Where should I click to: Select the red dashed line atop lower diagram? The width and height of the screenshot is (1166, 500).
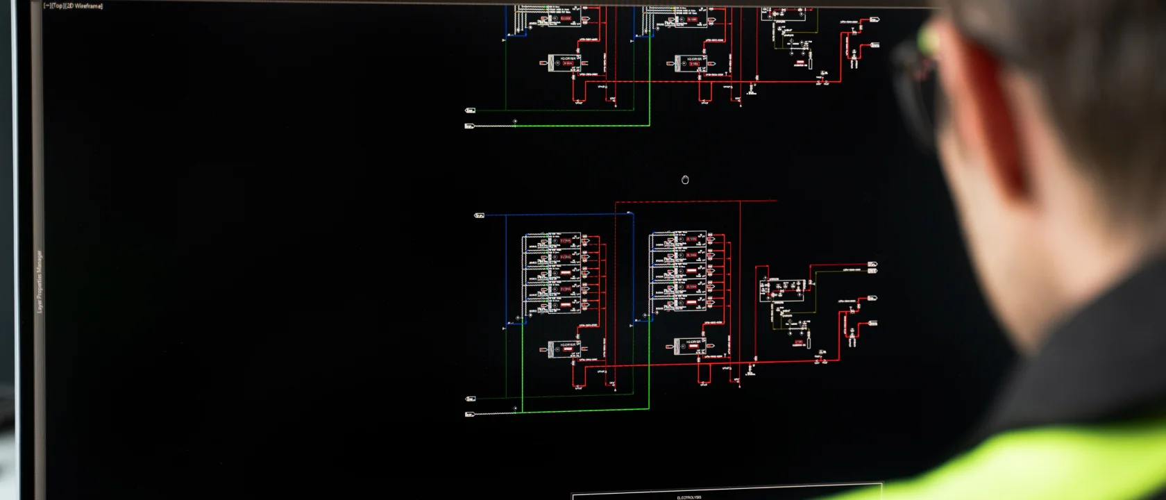[x=696, y=201]
